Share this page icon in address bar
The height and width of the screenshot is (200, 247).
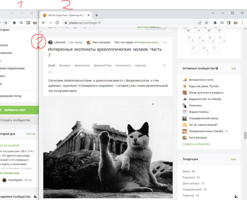pos(200,23)
